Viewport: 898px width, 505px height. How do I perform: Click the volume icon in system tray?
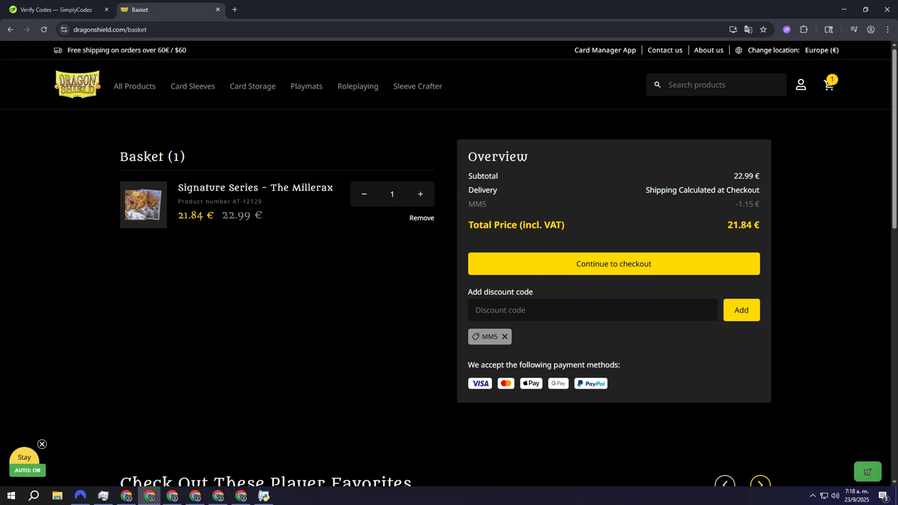835,495
